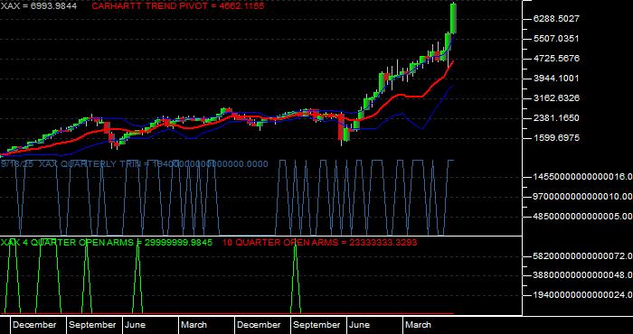Image resolution: width=633 pixels, height=334 pixels.
Task: Select the 10 QUARTER OPEN ARMS label
Action: pos(320,242)
